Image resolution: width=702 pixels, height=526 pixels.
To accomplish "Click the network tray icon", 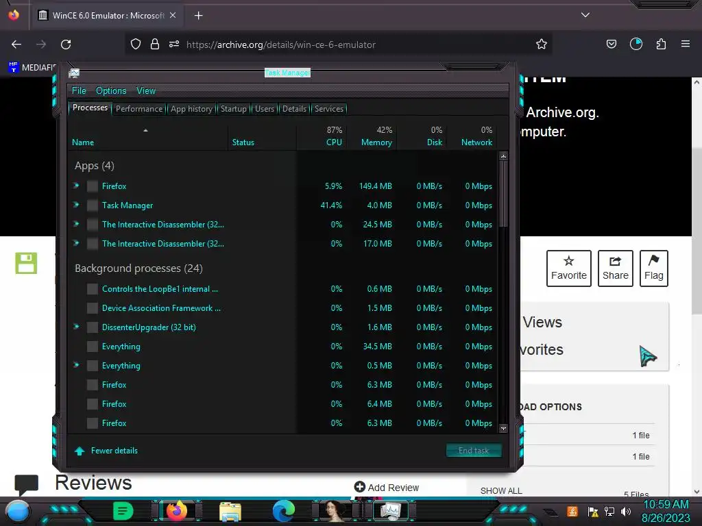I will pyautogui.click(x=609, y=511).
